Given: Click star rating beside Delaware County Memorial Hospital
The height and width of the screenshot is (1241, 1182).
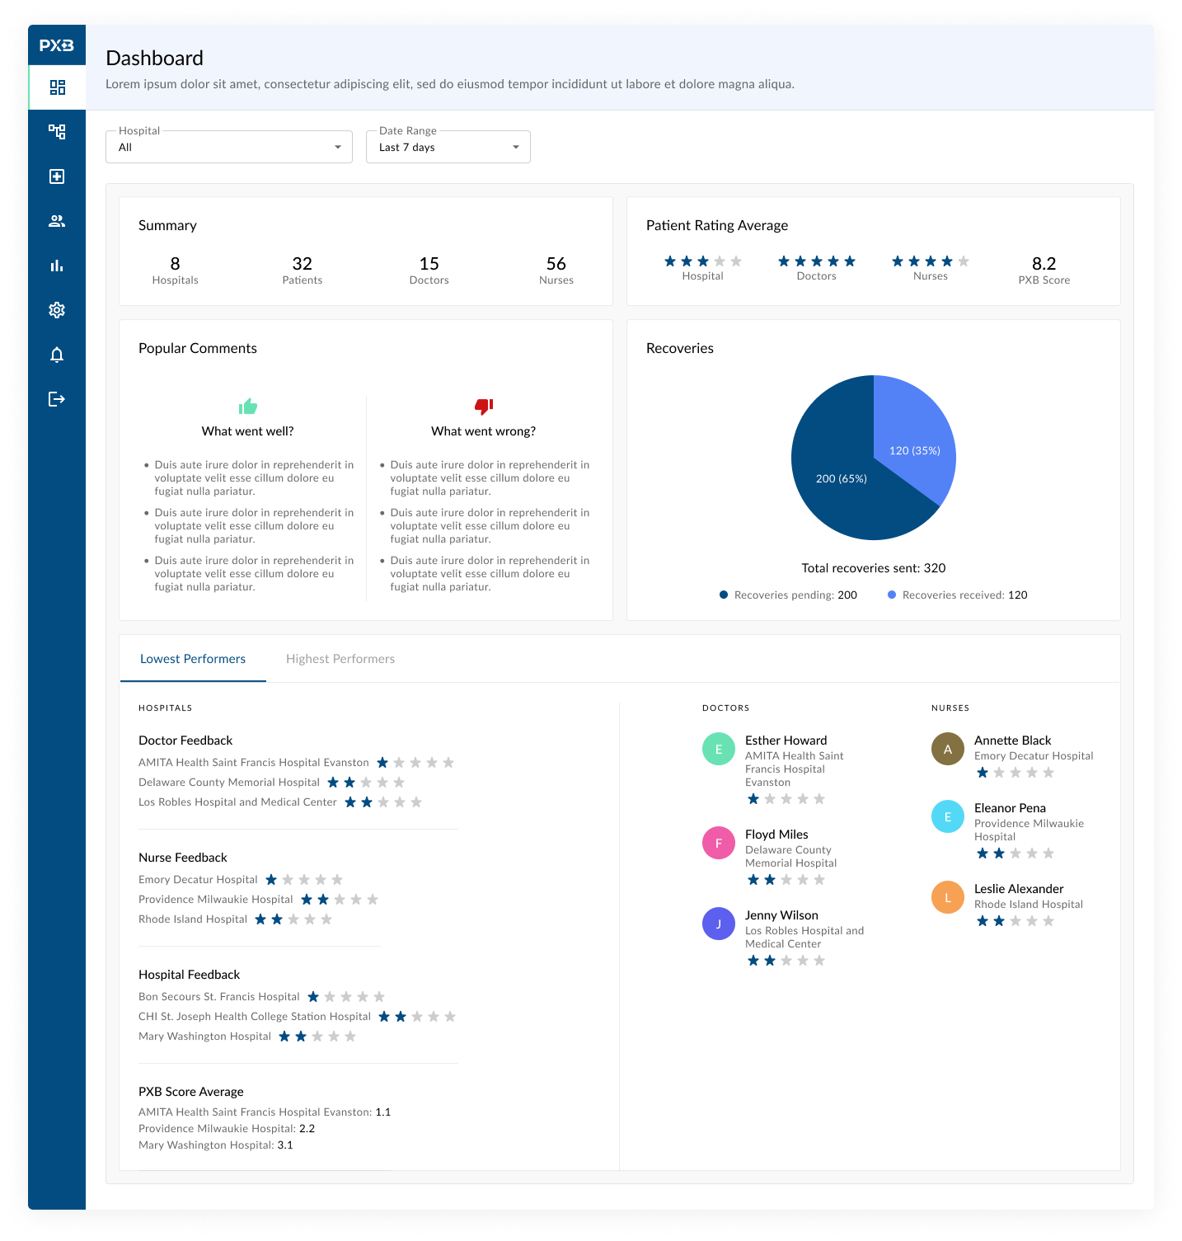Looking at the screenshot, I should click(x=366, y=783).
